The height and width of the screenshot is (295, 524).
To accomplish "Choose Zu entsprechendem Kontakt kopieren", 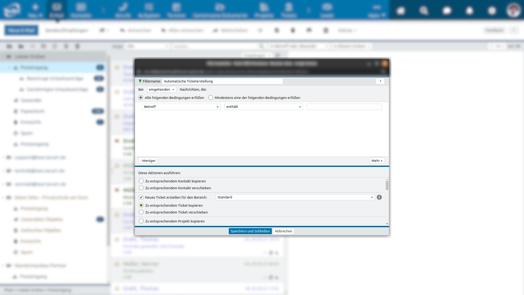I will click(x=141, y=181).
